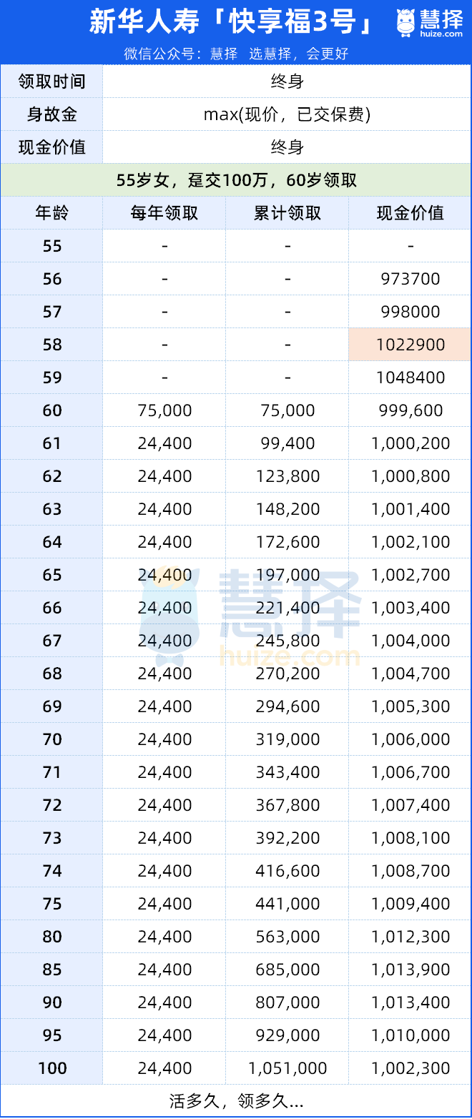Screen dimensions: 472x1119
Task: Select cumulative 392,200 at age 73
Action: coord(287,838)
